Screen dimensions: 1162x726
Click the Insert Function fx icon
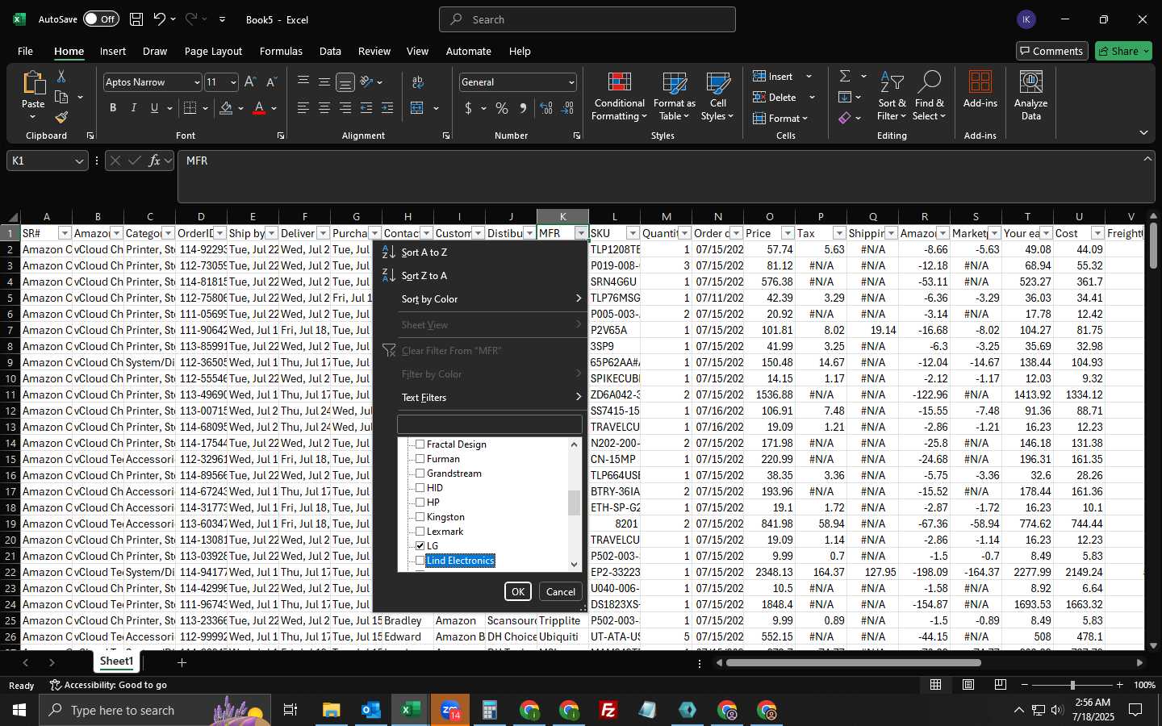[x=154, y=161]
